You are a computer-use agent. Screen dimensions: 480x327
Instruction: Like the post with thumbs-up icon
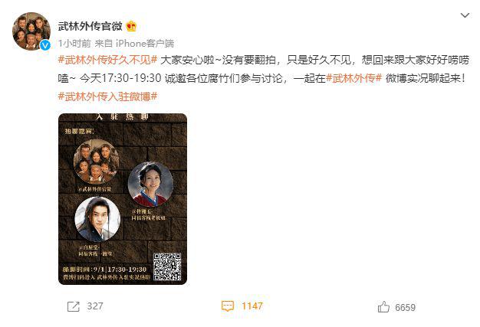point(383,307)
